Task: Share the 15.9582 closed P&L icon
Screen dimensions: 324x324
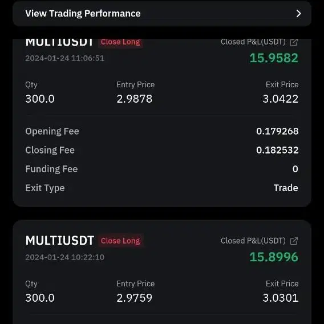Action: [x=294, y=42]
